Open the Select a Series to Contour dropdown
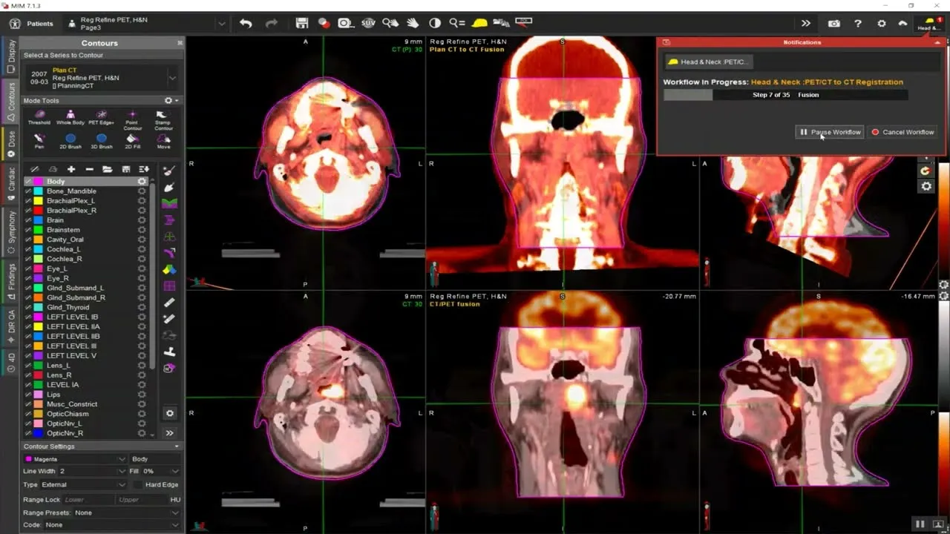 point(171,77)
